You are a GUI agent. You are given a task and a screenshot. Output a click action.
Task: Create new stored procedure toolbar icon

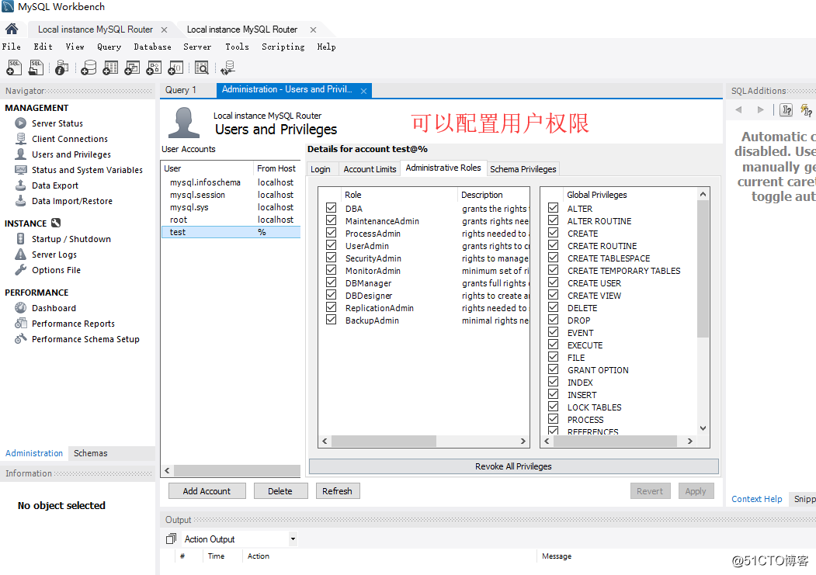pyautogui.click(x=154, y=67)
